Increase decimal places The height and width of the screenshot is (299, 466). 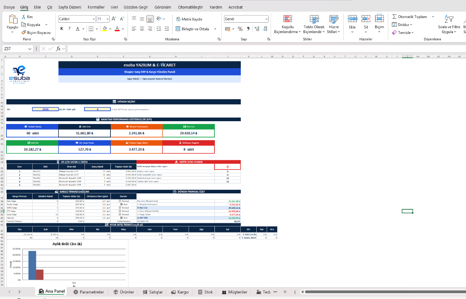[x=257, y=29]
